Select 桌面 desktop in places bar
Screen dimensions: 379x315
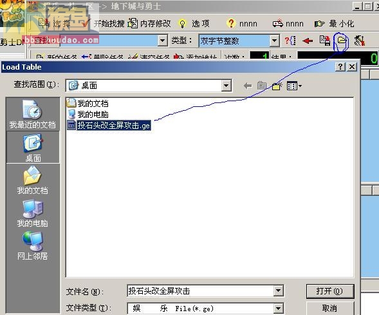(33, 148)
